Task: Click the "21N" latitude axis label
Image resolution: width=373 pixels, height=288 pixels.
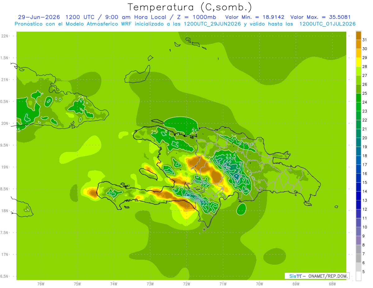Action: coord(5,80)
